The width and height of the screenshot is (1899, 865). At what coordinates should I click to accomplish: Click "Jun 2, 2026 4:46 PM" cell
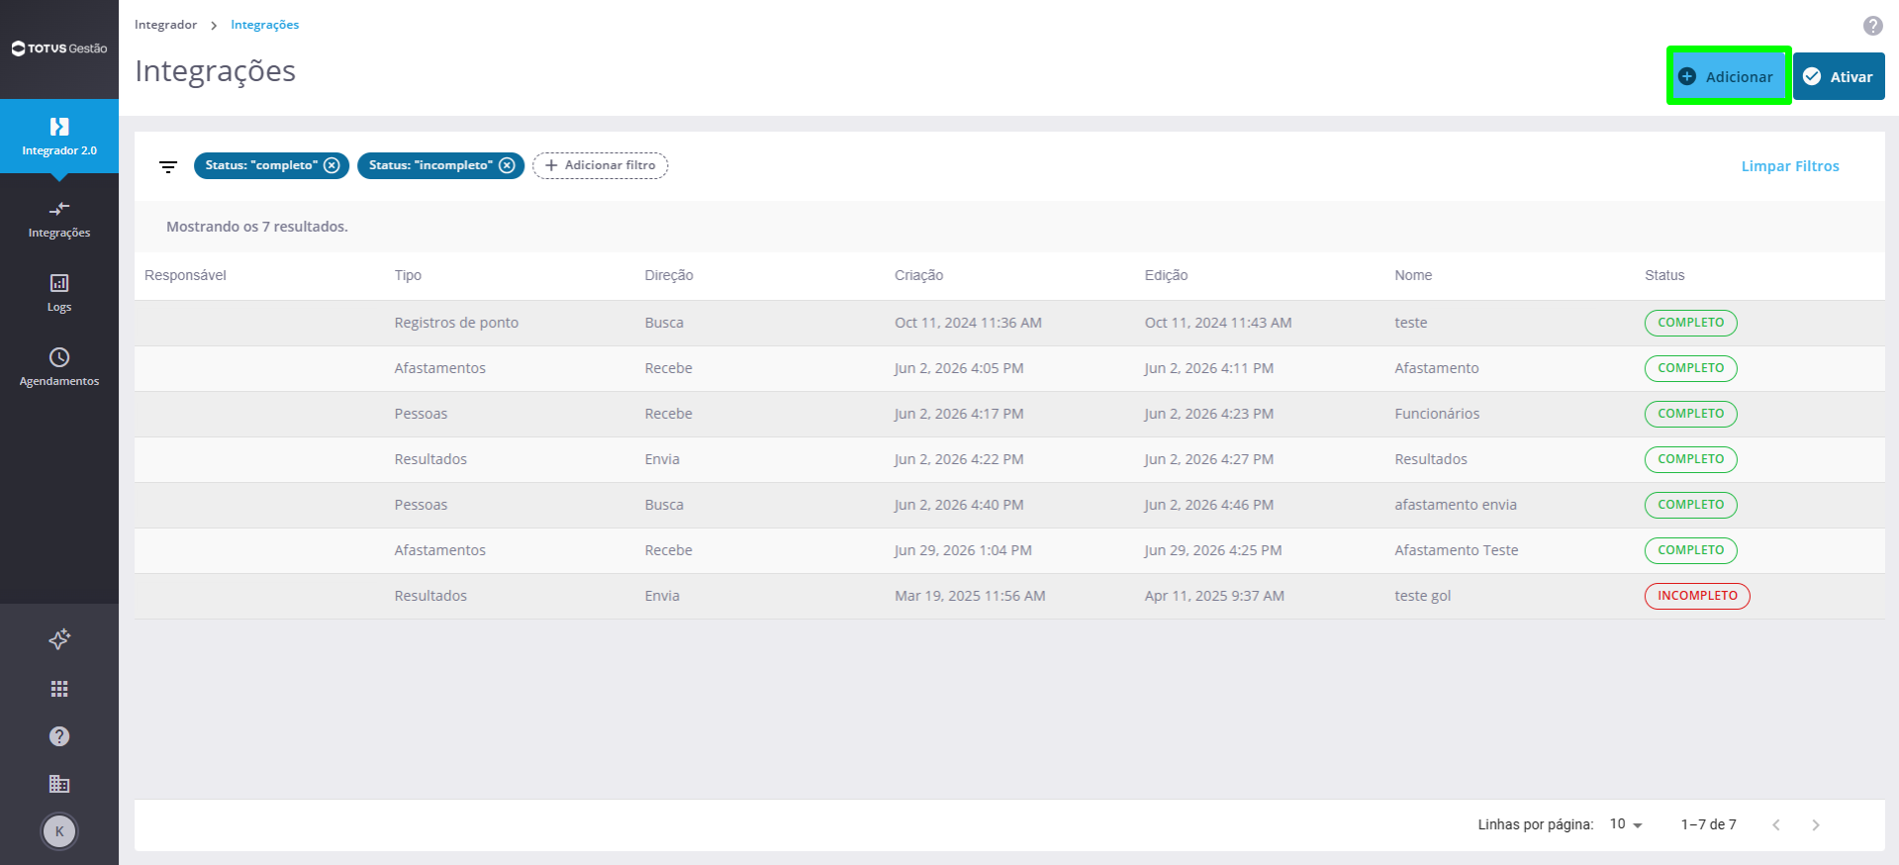coord(1209,505)
